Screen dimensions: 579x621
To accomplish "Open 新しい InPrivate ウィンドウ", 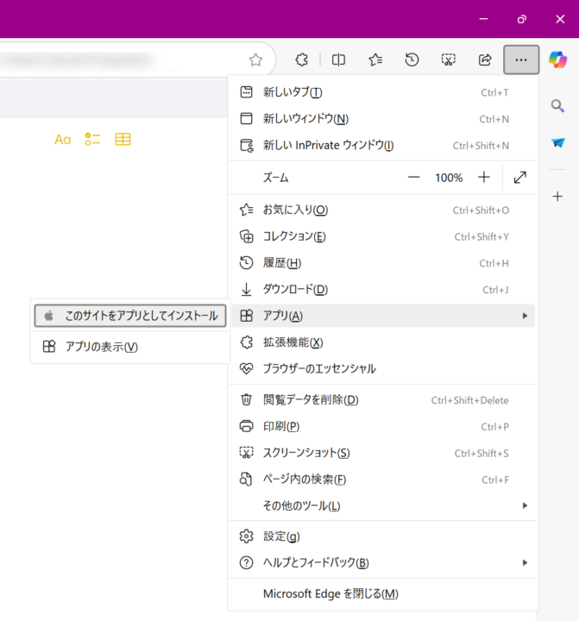I will [383, 146].
